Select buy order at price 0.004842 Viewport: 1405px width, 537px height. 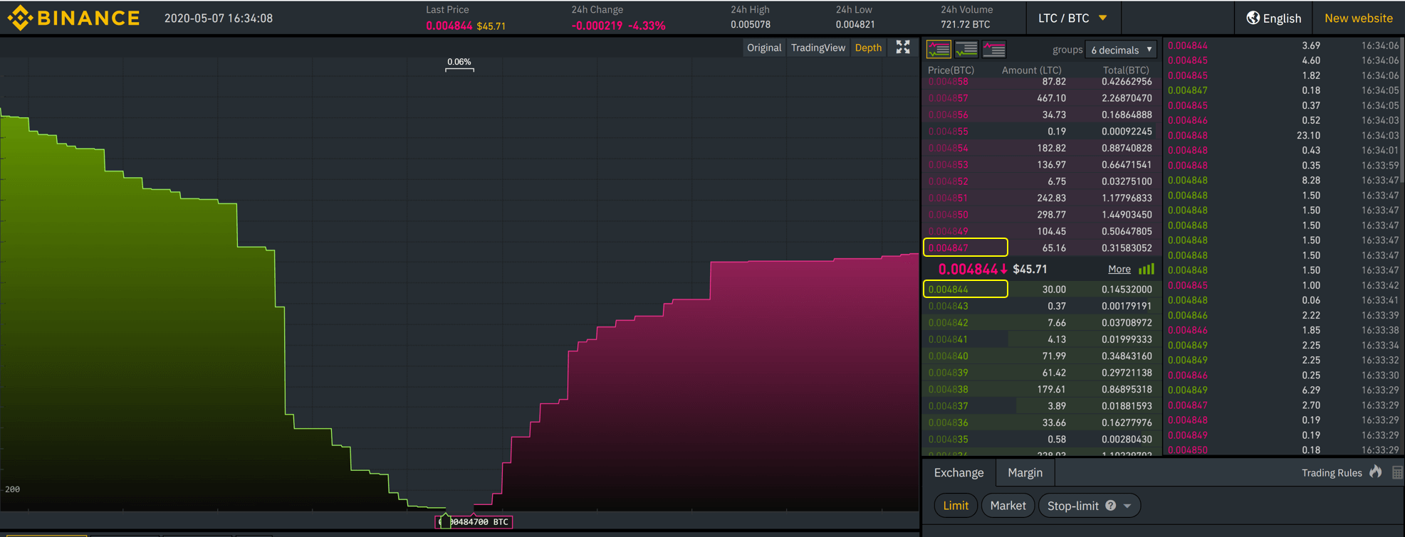click(1042, 323)
